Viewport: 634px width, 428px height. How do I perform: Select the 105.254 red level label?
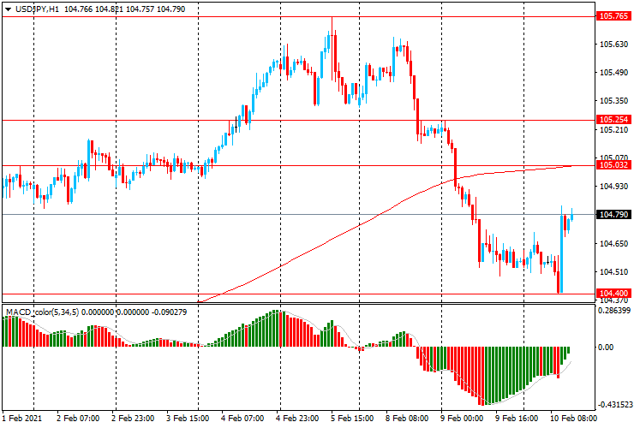coord(613,120)
